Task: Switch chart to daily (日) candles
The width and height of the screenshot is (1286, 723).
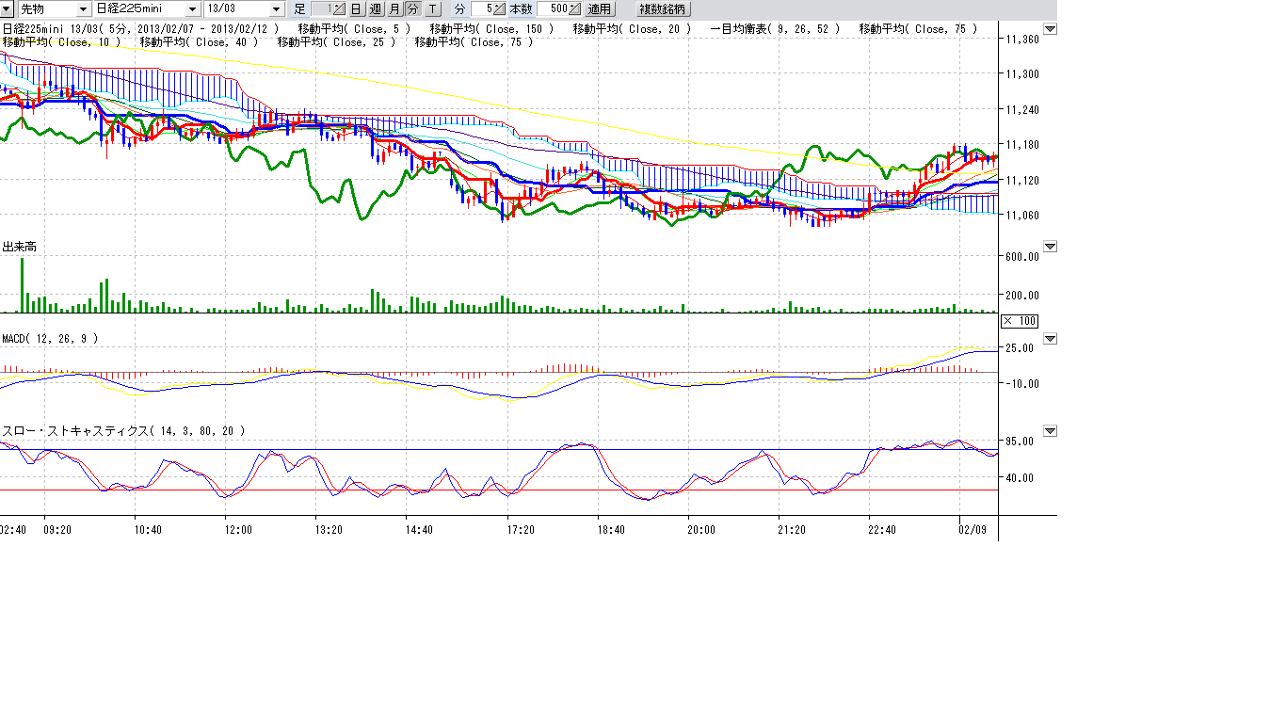Action: (x=356, y=8)
